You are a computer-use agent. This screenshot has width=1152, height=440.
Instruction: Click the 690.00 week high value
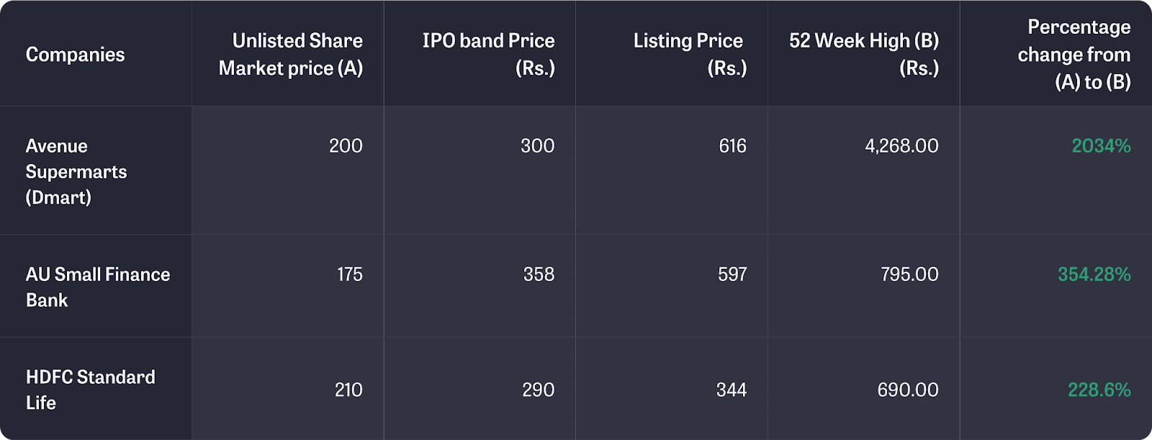908,390
